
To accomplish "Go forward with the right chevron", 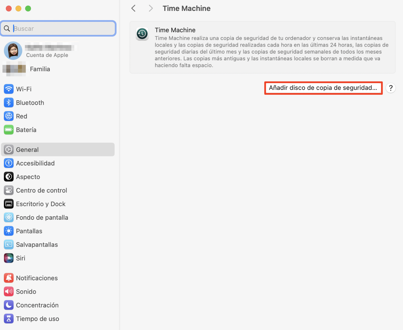I will pyautogui.click(x=151, y=8).
